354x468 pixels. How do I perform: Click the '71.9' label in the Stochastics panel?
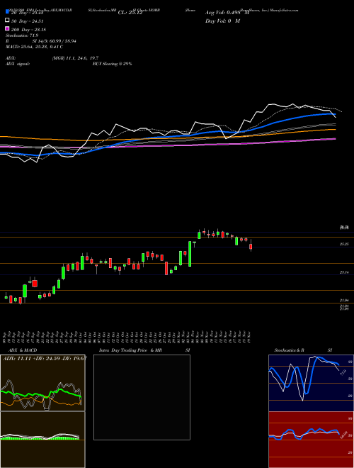[x=343, y=372]
